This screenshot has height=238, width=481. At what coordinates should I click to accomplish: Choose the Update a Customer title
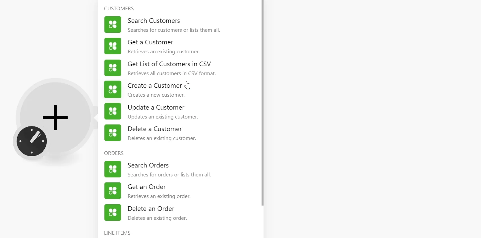click(x=156, y=107)
